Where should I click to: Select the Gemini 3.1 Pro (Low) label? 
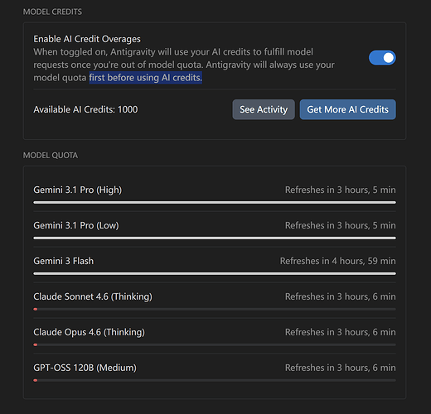pos(76,225)
